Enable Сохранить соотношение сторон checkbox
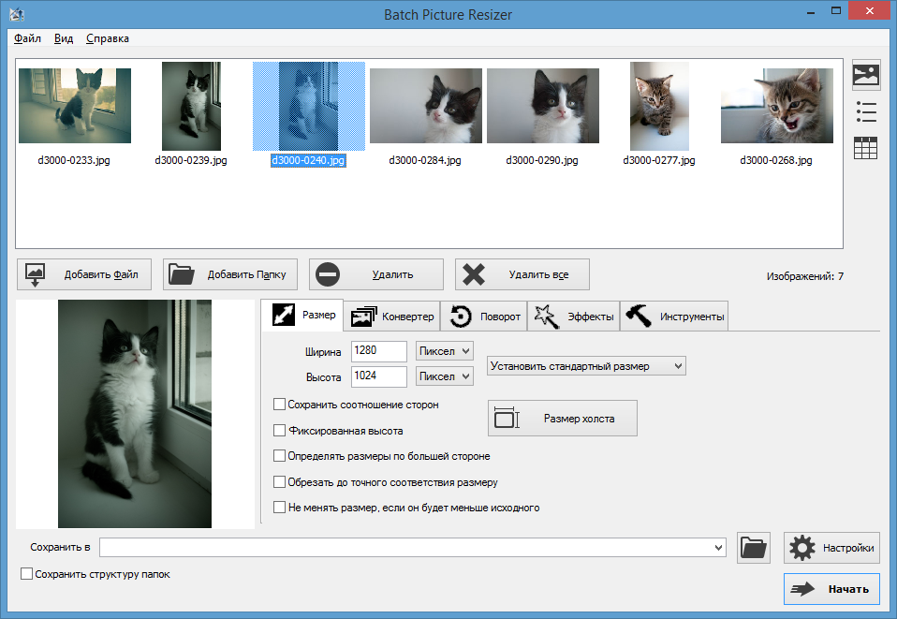The image size is (897, 619). 279,405
